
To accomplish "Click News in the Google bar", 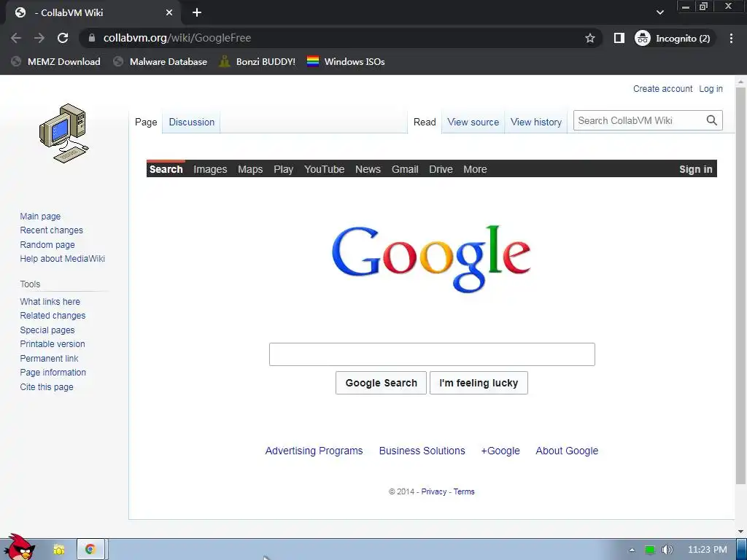I will pos(368,169).
